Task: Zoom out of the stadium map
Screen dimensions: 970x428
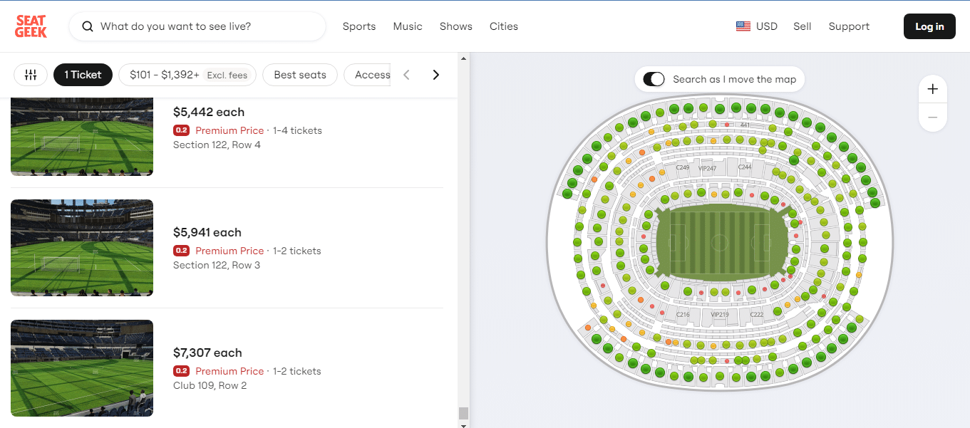Action: 933,117
